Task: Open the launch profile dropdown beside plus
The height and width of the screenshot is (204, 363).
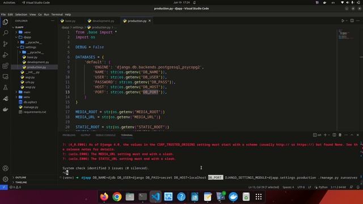Action: click(329, 135)
